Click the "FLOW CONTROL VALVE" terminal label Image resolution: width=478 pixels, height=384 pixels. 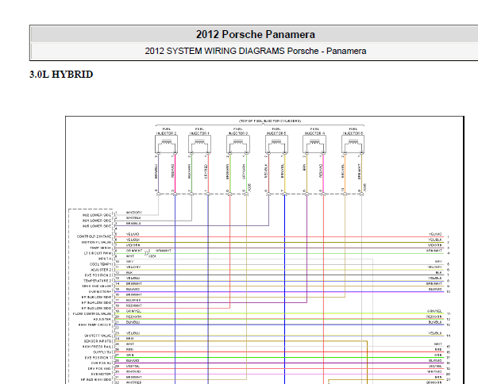click(92, 313)
